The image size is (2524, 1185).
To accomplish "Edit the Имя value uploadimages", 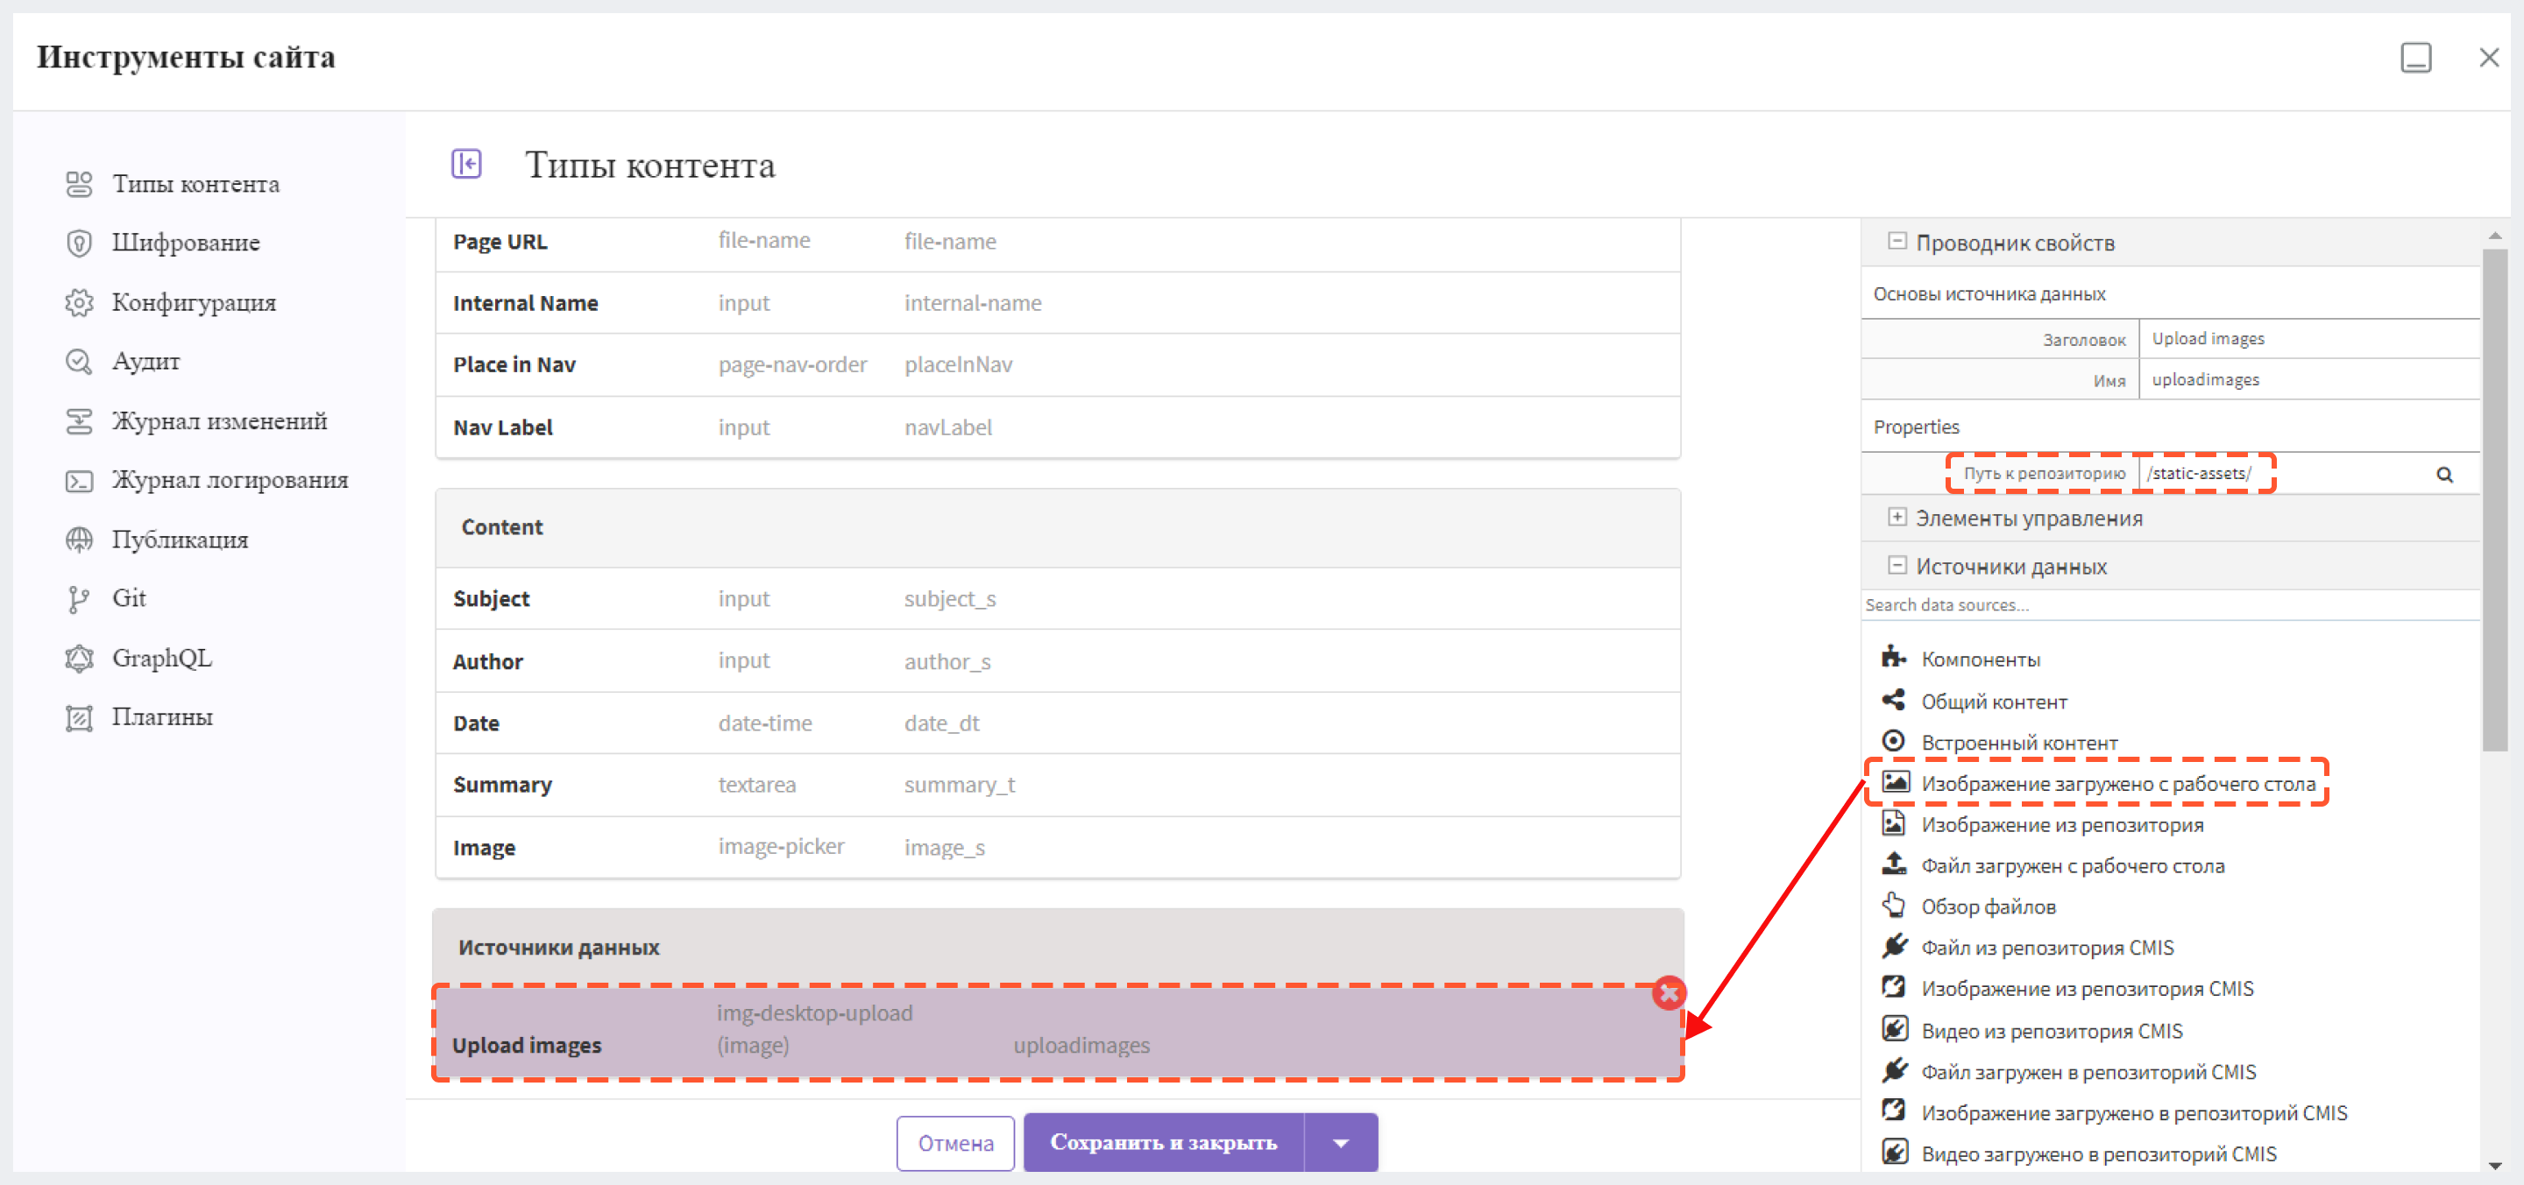I will [x=2308, y=380].
